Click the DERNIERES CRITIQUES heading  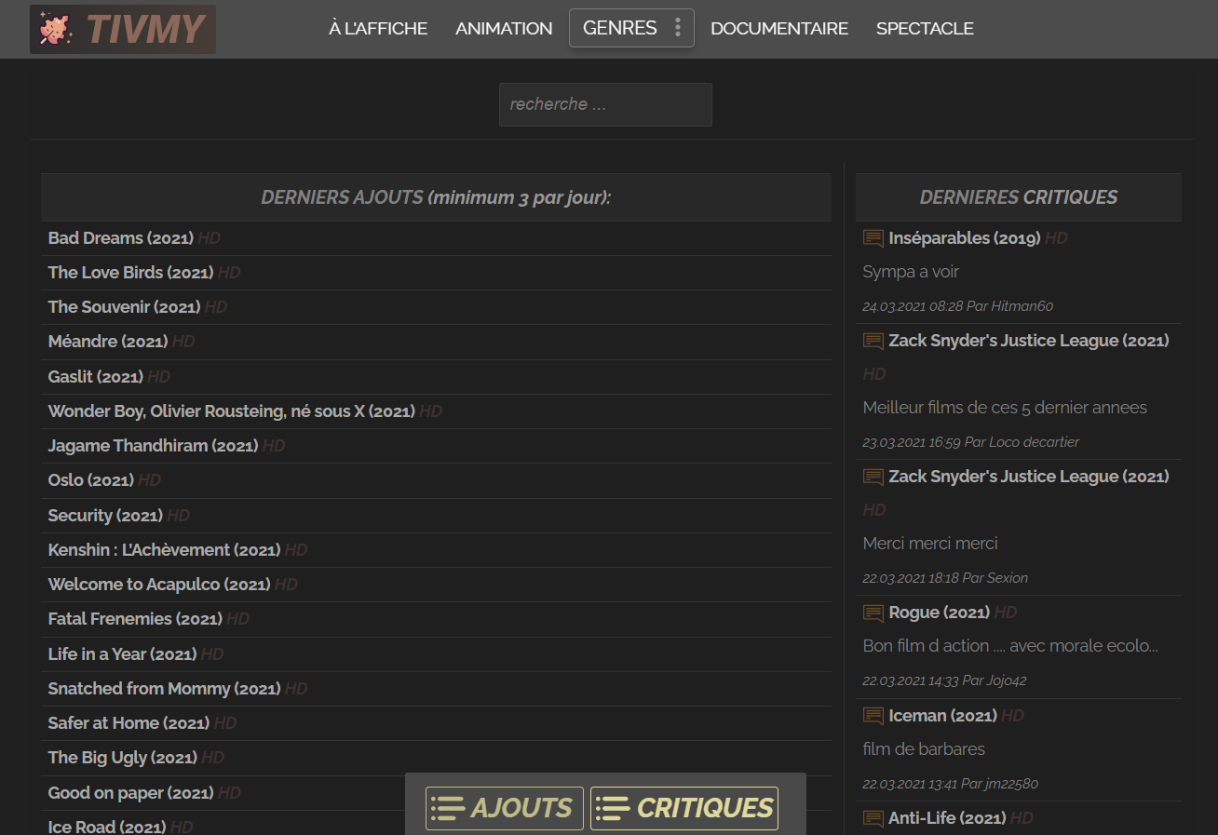tap(1019, 197)
